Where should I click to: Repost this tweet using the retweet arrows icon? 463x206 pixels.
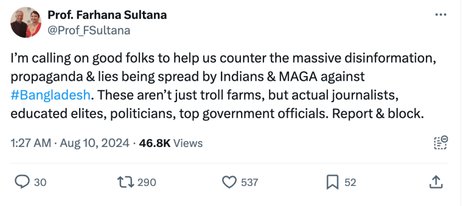pyautogui.click(x=125, y=182)
